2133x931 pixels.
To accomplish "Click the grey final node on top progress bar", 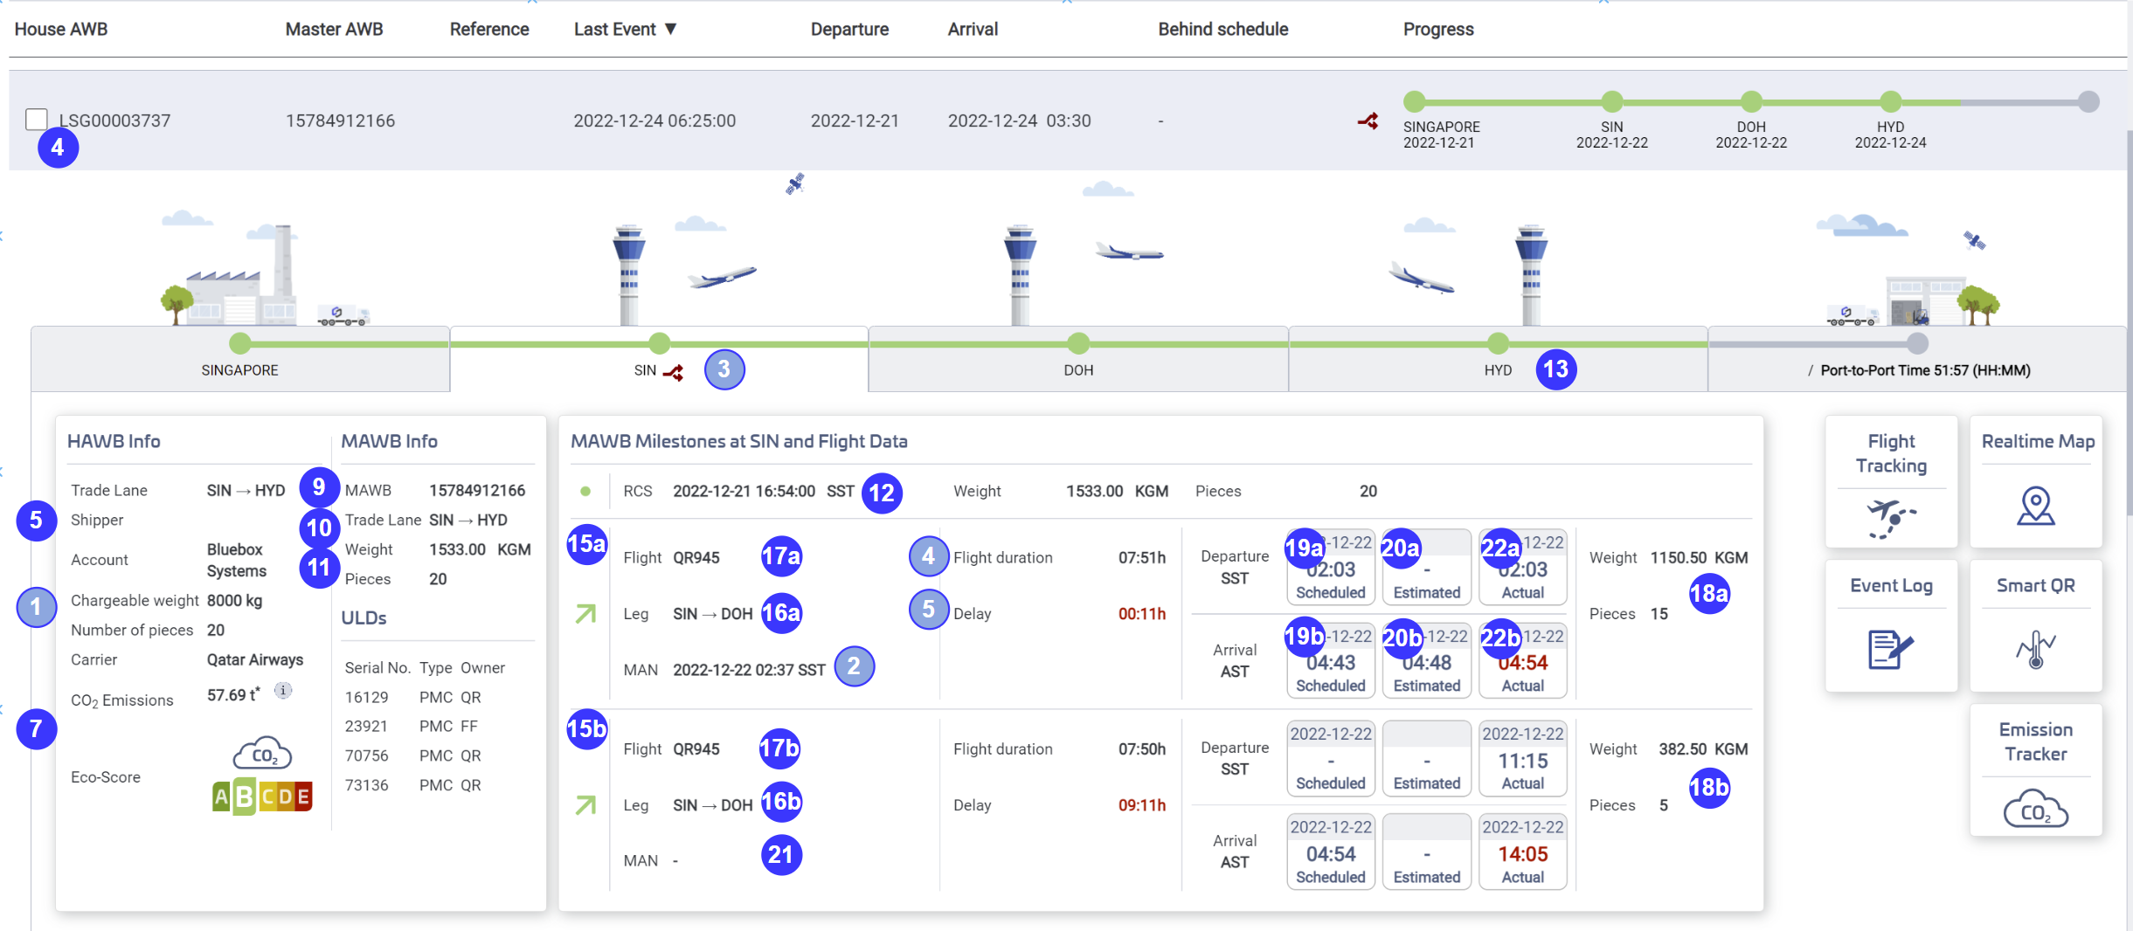I will [2088, 101].
